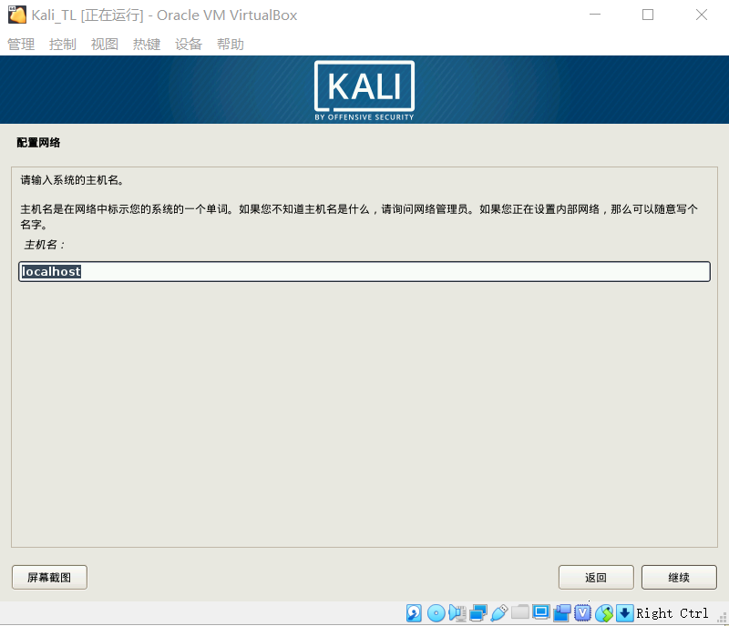This screenshot has height=626, width=729.
Task: Click the optical disc status icon
Action: tap(436, 613)
